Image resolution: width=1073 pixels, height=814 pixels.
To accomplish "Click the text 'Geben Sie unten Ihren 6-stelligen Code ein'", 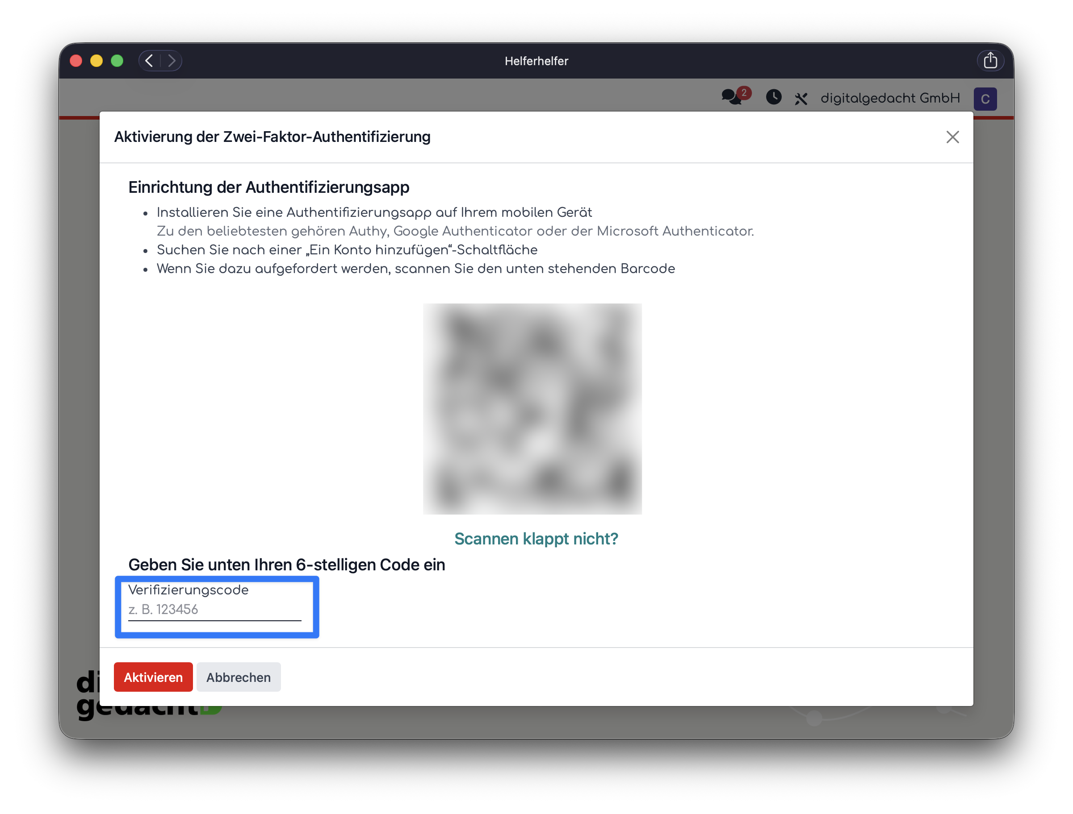I will click(x=287, y=565).
